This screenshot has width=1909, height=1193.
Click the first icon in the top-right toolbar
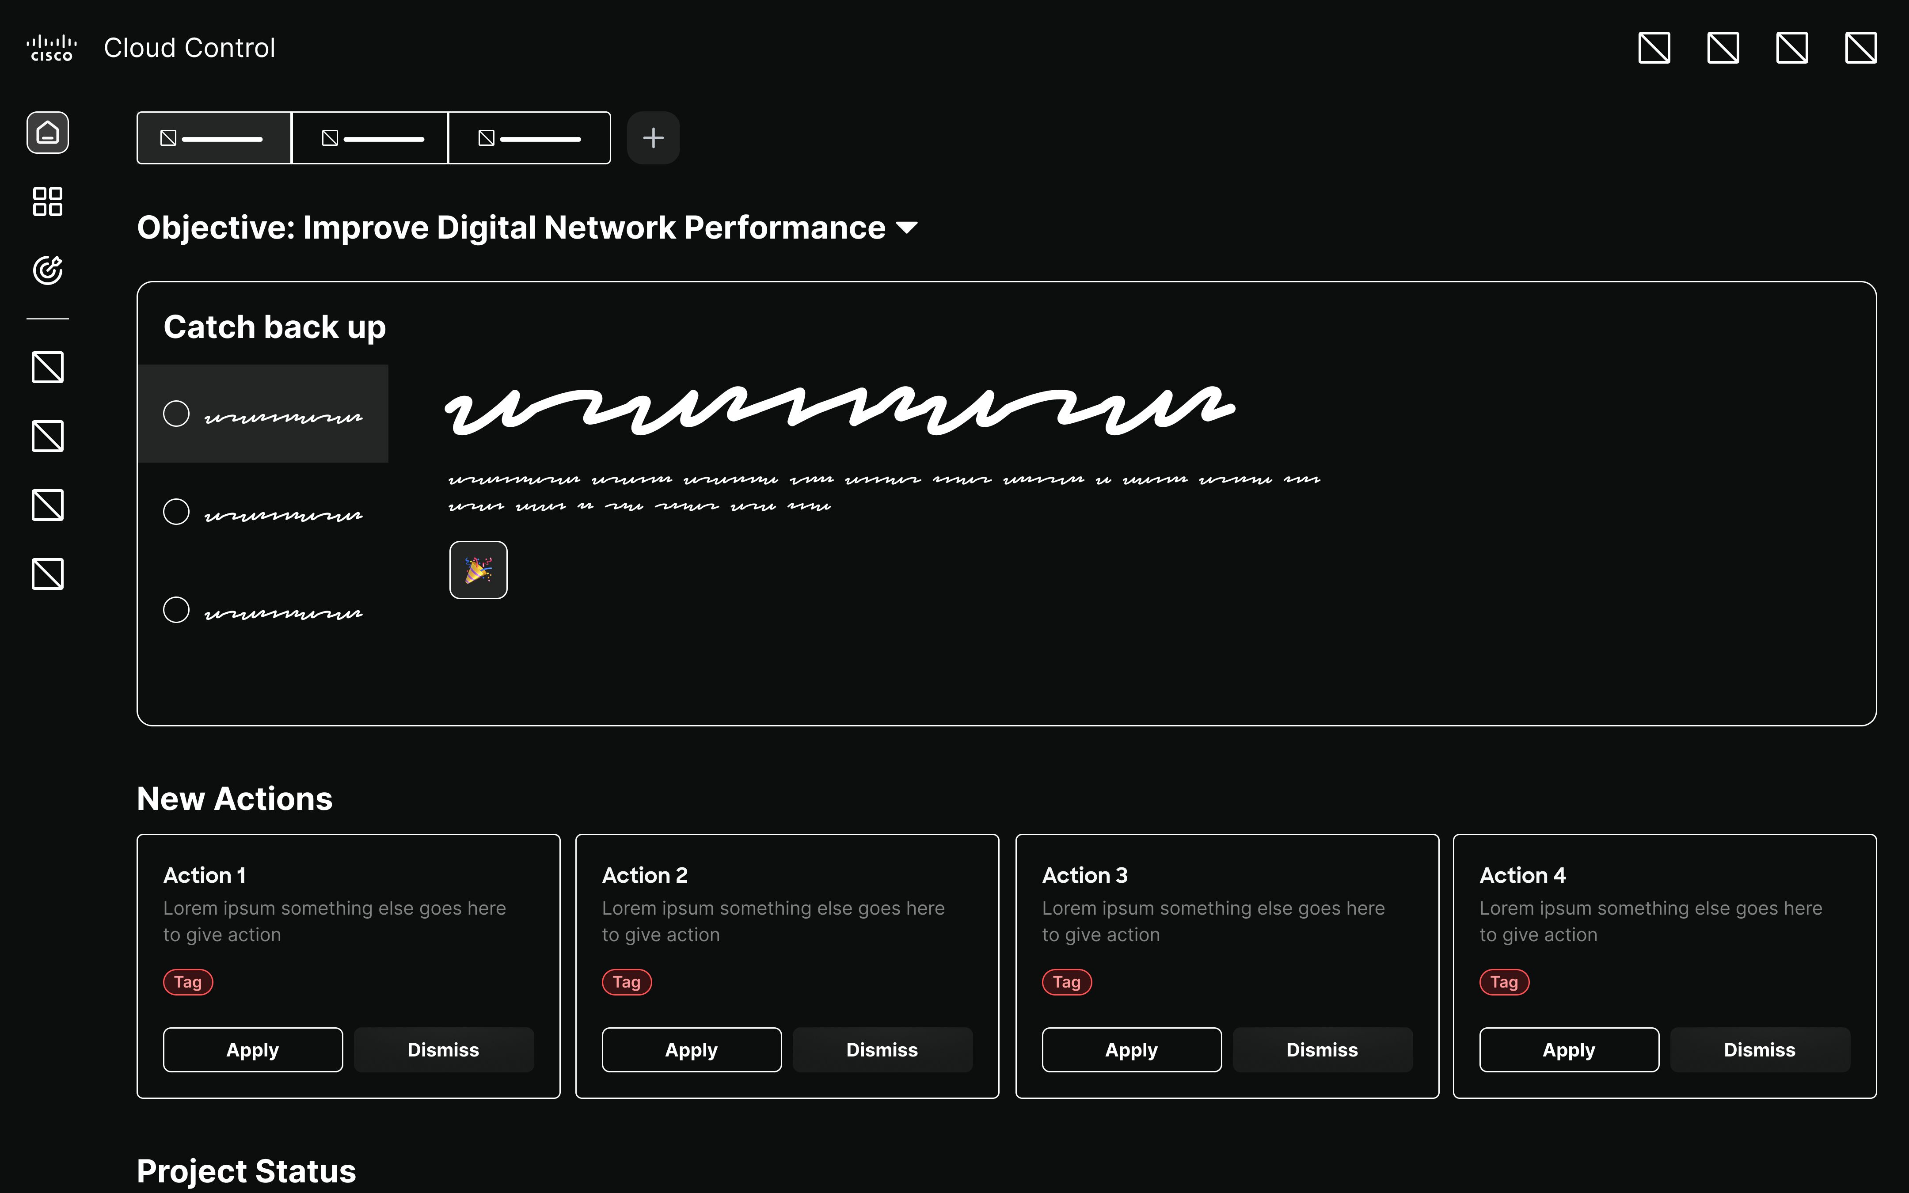1654,47
